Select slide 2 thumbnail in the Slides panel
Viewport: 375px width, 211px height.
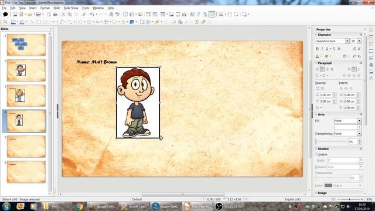click(26, 70)
